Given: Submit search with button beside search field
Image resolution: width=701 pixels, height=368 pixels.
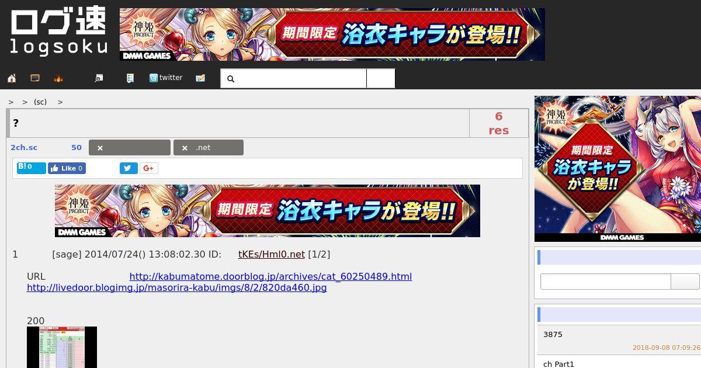Looking at the screenshot, I should [381, 78].
